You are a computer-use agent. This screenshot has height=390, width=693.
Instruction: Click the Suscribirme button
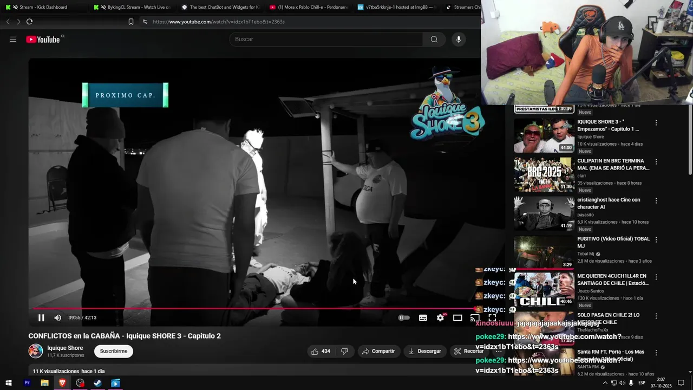pyautogui.click(x=114, y=351)
